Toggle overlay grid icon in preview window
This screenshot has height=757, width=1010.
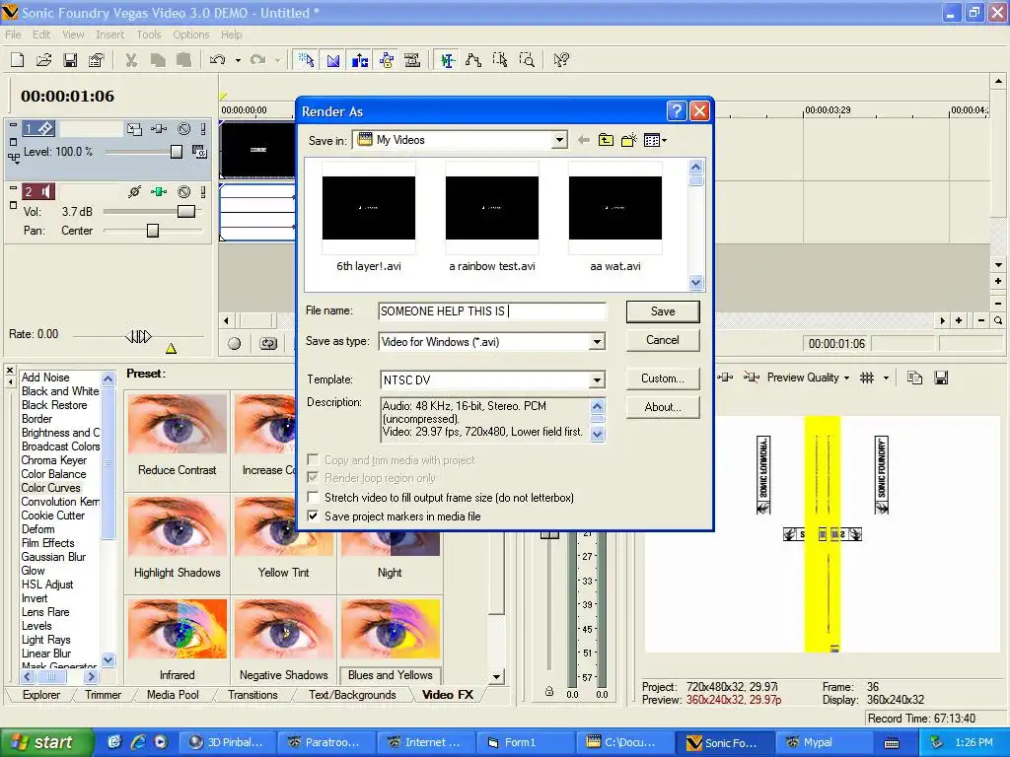867,378
